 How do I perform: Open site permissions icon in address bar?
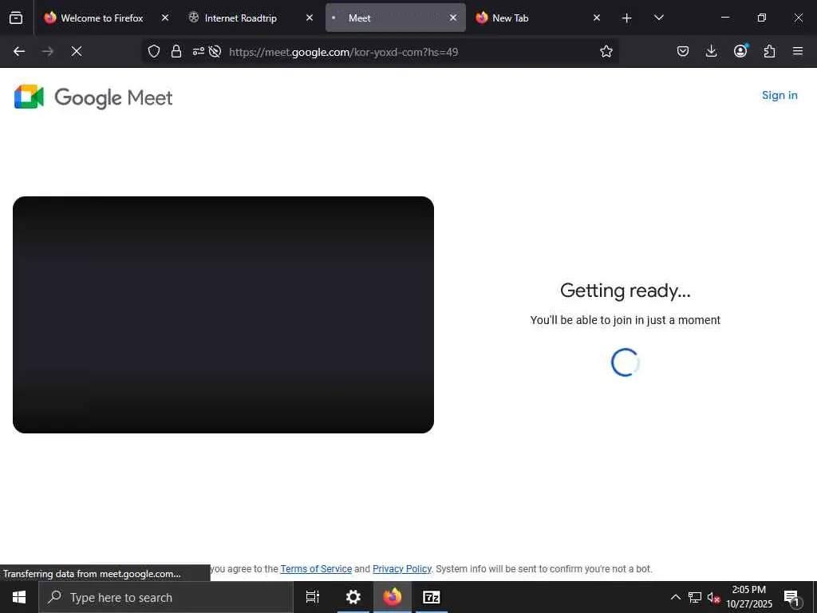pyautogui.click(x=198, y=51)
